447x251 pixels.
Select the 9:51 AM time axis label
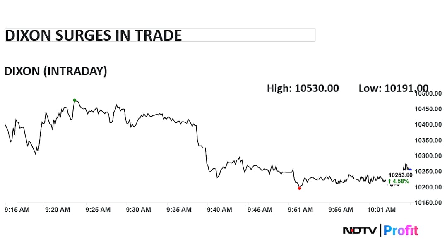300,210
